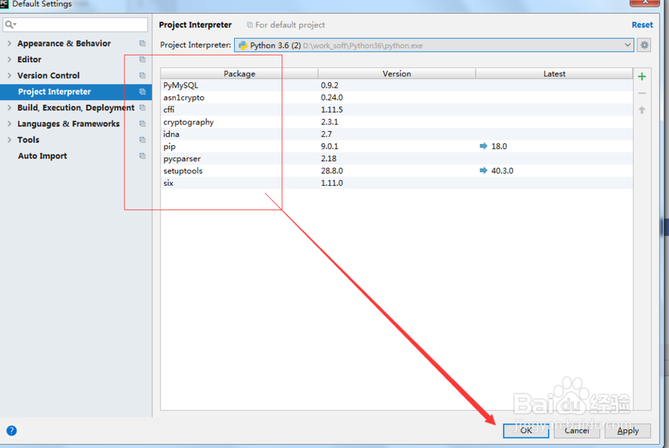Image resolution: width=669 pixels, height=448 pixels.
Task: Click the upgrade package arrow icon
Action: click(642, 110)
